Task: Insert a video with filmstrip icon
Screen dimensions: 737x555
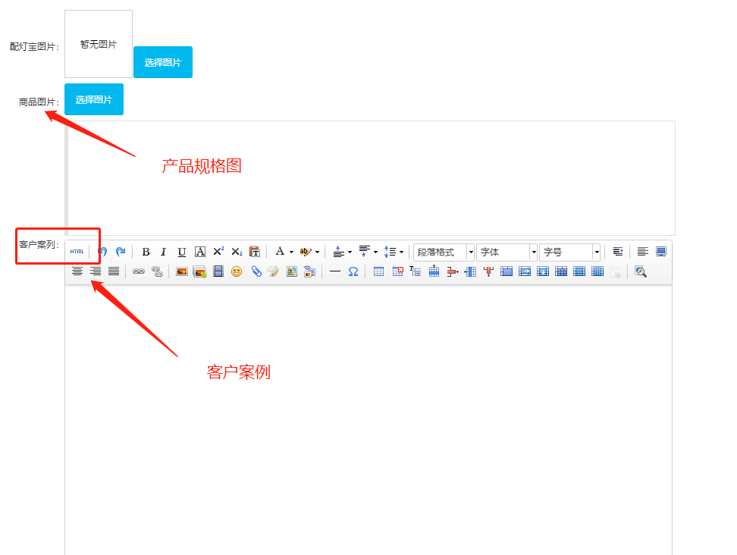Action: pyautogui.click(x=218, y=271)
